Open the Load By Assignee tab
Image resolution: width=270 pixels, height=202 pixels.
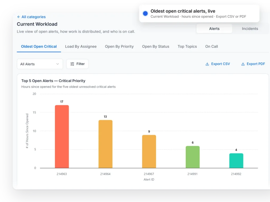pos(81,47)
